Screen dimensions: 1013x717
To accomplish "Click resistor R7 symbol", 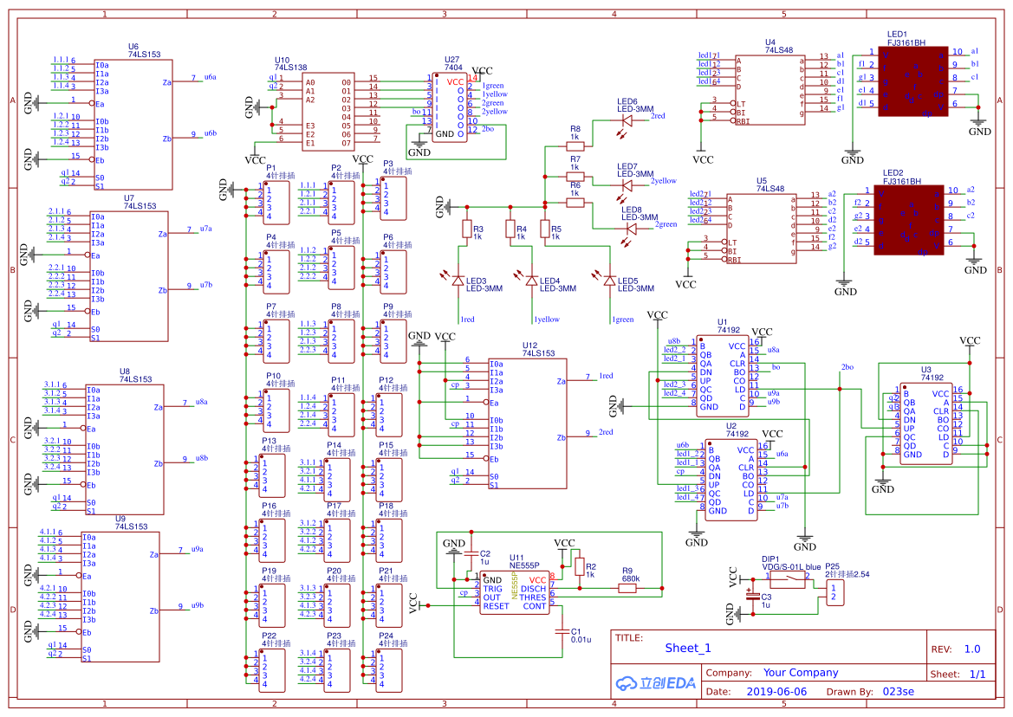I will pyautogui.click(x=575, y=176).
